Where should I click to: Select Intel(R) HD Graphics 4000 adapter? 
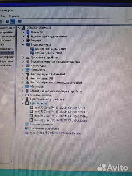tap(51, 49)
